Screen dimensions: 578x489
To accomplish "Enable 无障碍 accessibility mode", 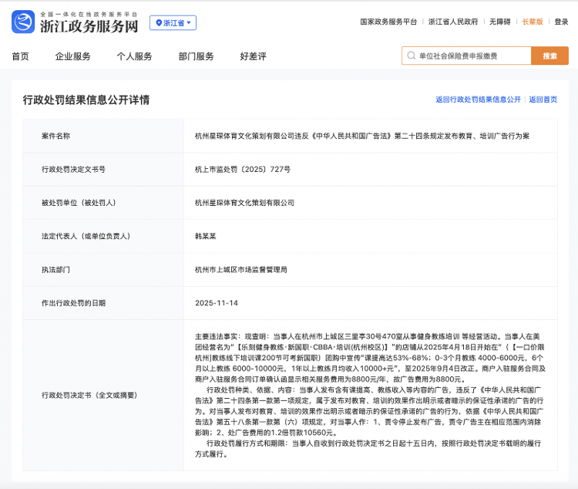I will [499, 22].
